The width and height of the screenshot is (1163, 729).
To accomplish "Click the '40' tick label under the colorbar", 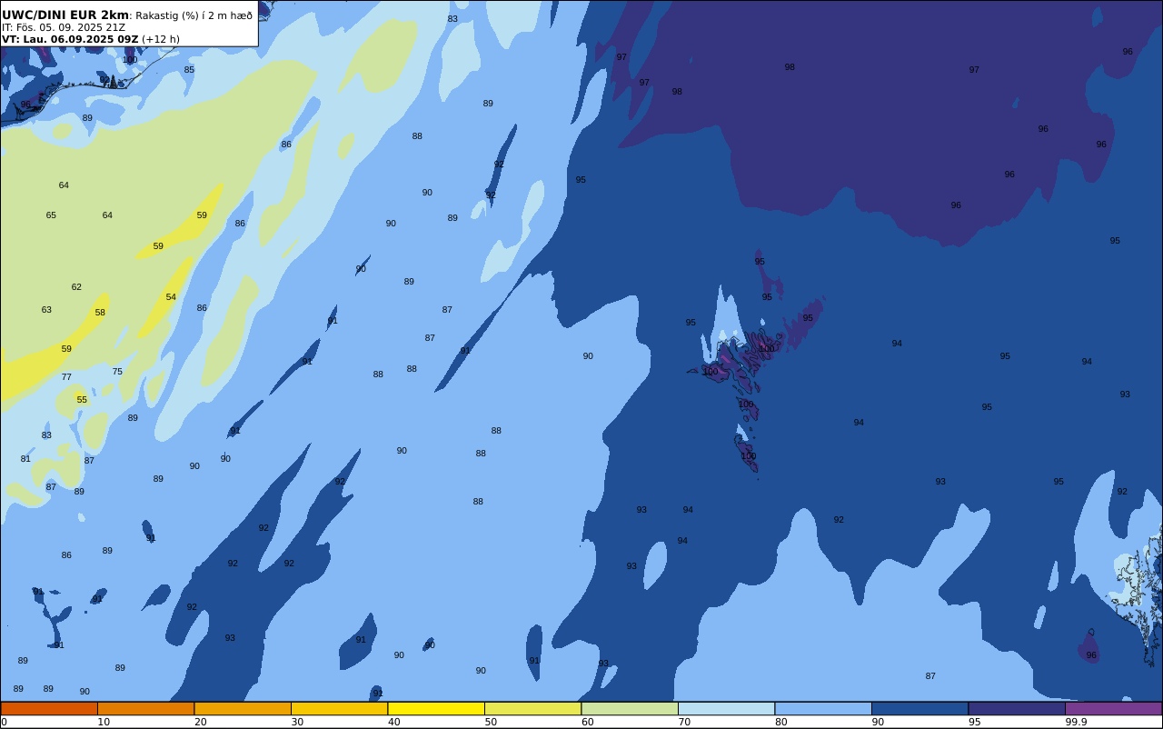I will point(393,722).
